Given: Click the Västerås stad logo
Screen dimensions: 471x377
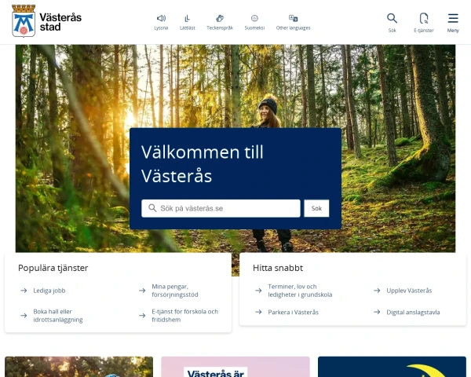Looking at the screenshot, I should tap(46, 21).
